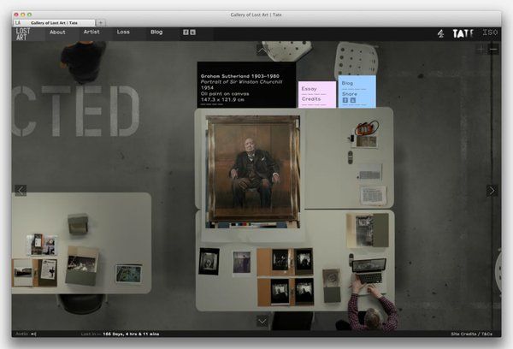The image size is (513, 349).
Task: Open the Artist menu item
Action: click(x=91, y=33)
